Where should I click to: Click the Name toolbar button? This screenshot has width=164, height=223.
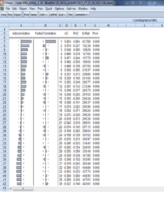coord(34,15)
